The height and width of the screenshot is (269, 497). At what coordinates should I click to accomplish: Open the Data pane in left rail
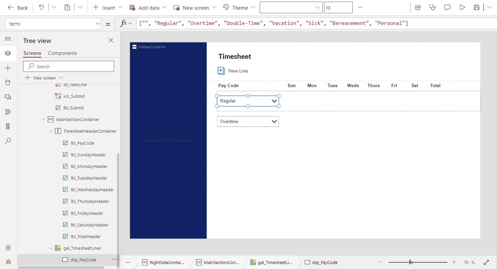8,82
